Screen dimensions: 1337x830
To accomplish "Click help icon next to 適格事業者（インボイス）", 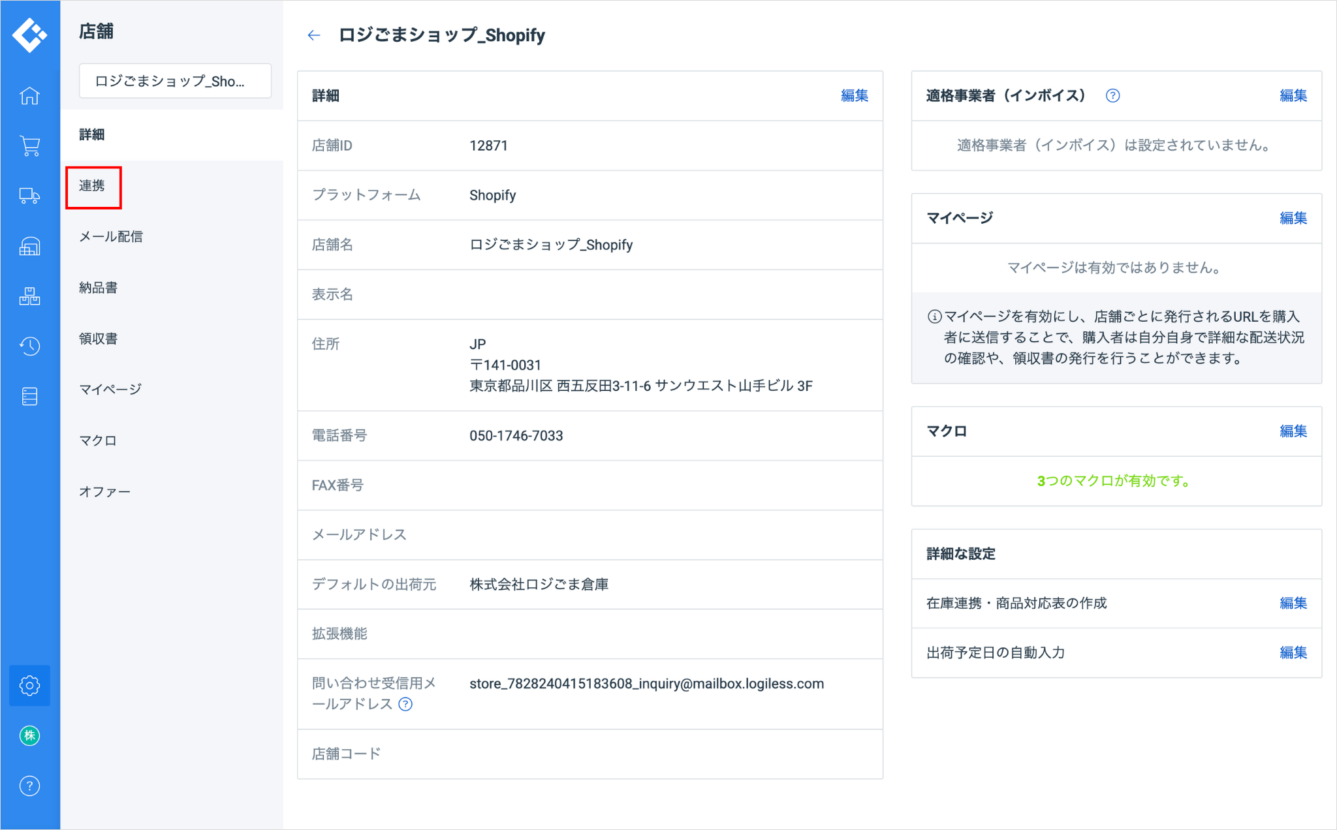I will pos(1112,96).
